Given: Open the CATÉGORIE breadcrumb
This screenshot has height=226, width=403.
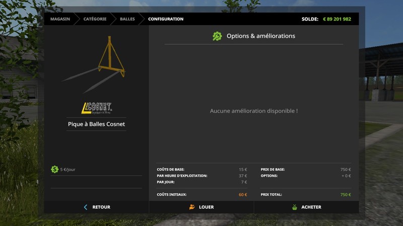Looking at the screenshot, I should [x=95, y=19].
